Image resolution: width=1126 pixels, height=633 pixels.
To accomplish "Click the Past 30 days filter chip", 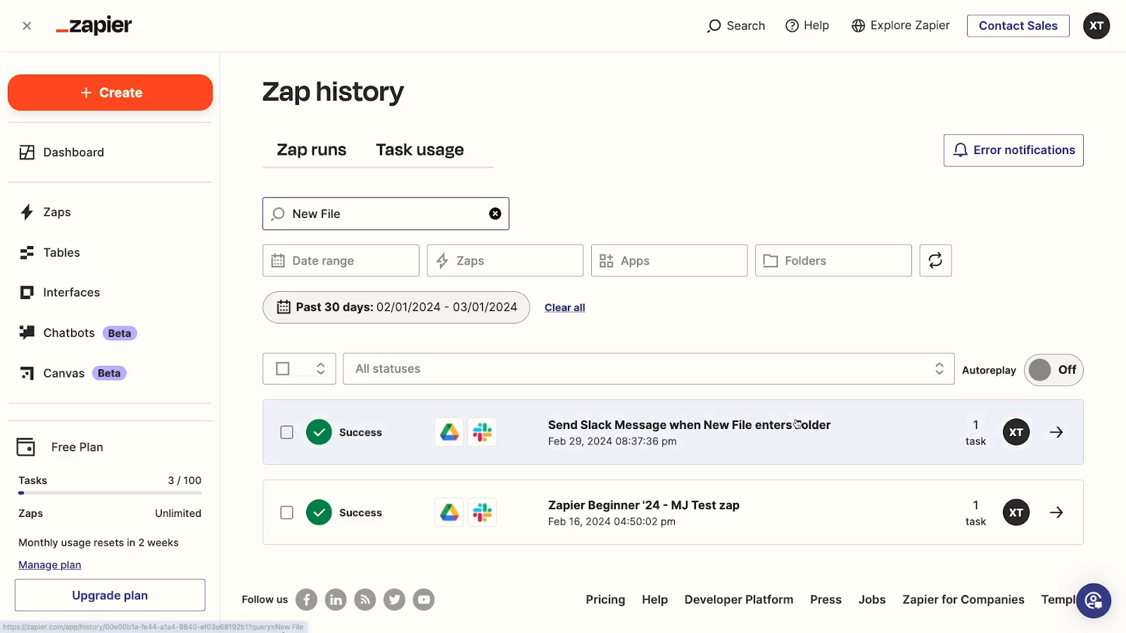I will pyautogui.click(x=396, y=307).
